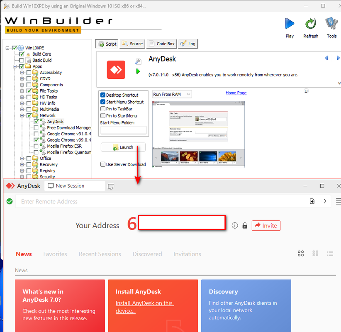The image size is (341, 332).
Task: Expand the Office folder node
Action: pos(22,159)
